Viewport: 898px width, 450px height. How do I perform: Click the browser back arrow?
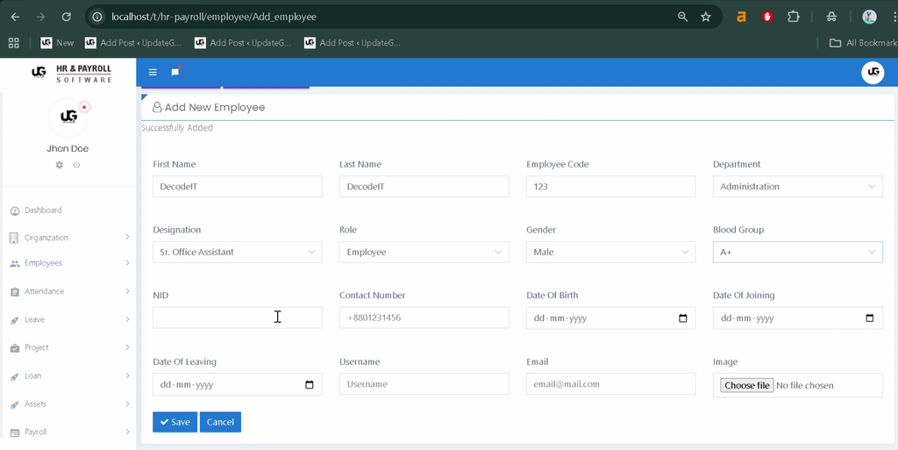click(16, 17)
